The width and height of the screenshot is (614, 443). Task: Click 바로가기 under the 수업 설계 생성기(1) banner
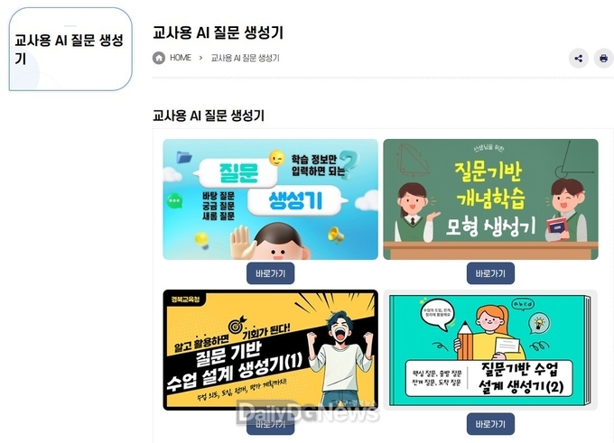coord(271,424)
